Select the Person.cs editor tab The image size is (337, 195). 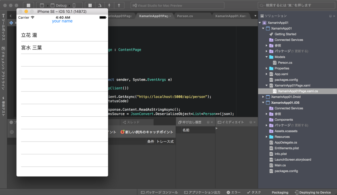coord(185,16)
